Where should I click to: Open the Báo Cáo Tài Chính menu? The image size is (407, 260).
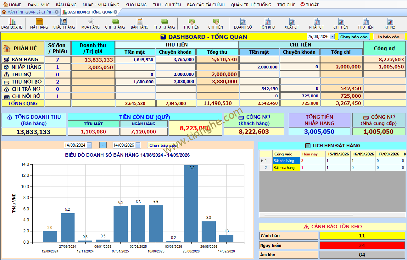206,5
